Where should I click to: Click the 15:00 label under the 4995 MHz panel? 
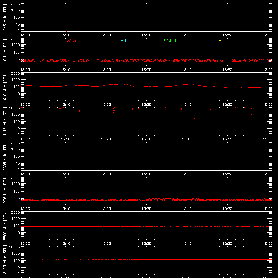pyautogui.click(x=25, y=209)
